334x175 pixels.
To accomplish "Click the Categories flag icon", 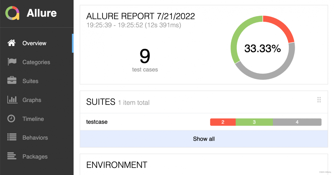I will (12, 62).
